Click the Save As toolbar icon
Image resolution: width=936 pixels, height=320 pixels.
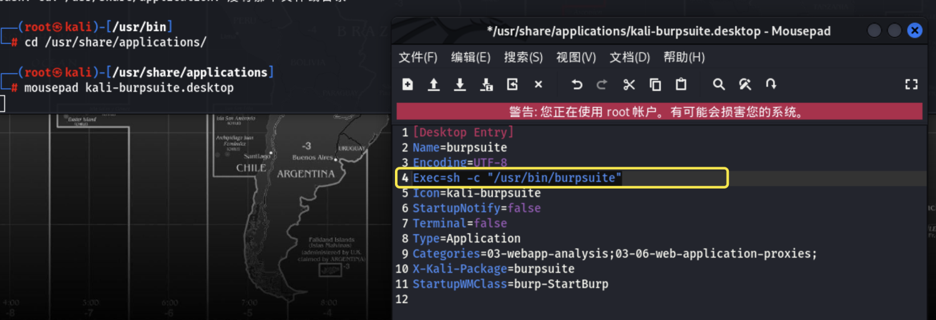coord(486,85)
